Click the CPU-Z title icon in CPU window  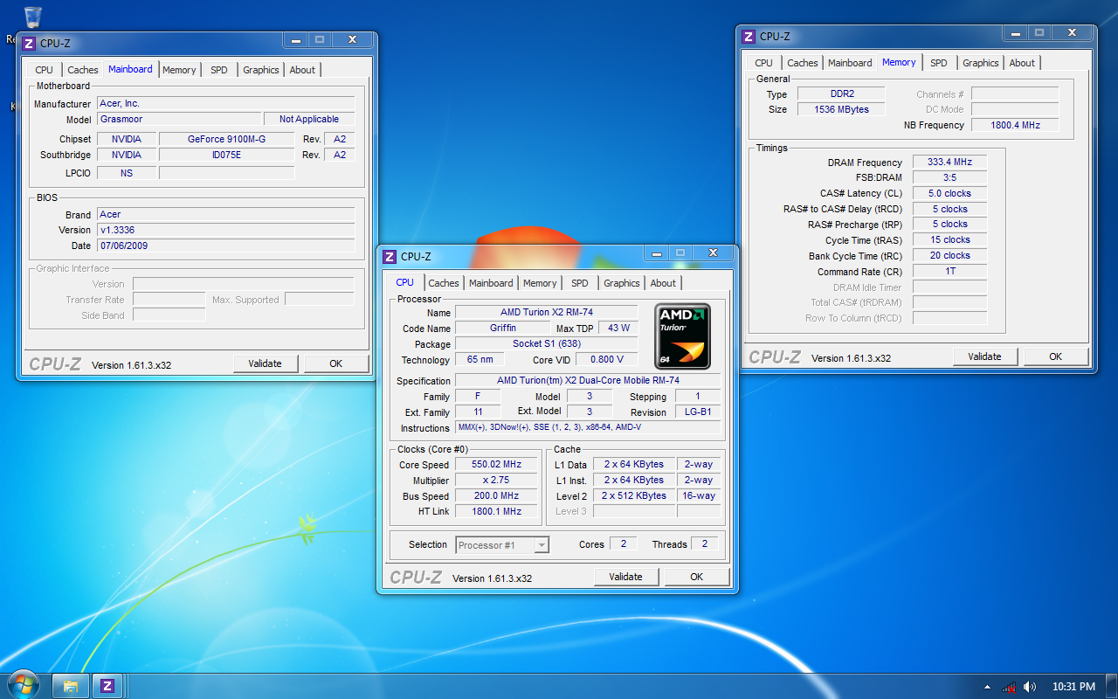coord(390,256)
